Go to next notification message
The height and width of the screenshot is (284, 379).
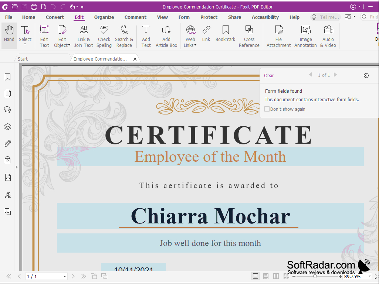(335, 75)
